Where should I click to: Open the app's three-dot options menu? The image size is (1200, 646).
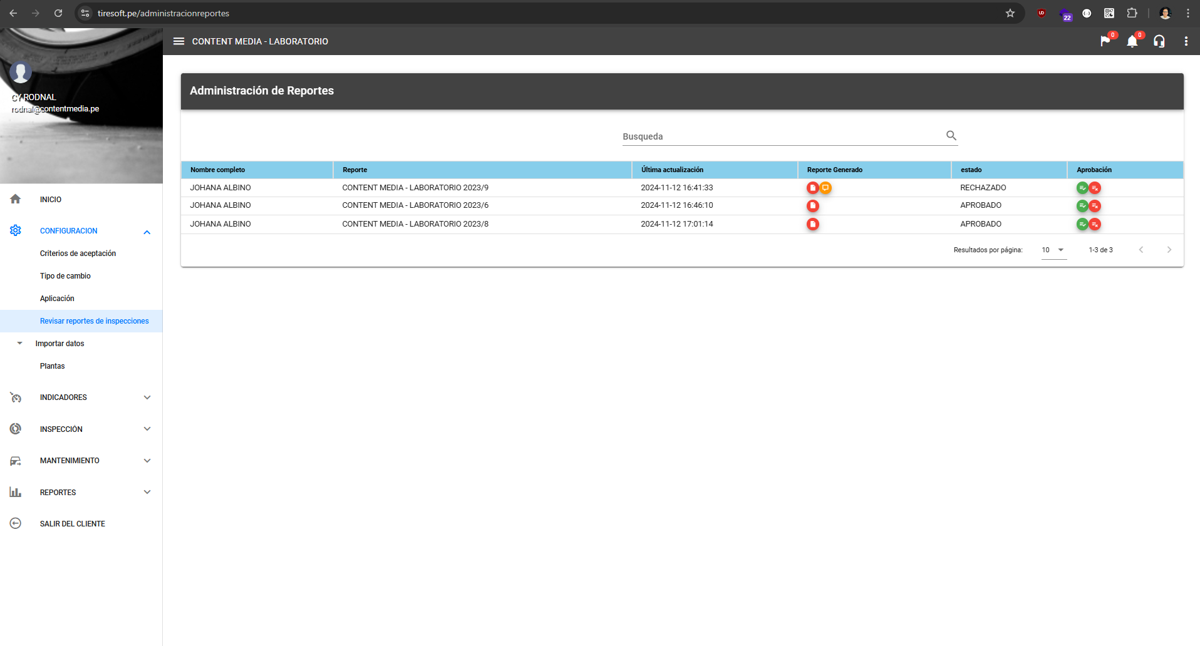(x=1186, y=41)
